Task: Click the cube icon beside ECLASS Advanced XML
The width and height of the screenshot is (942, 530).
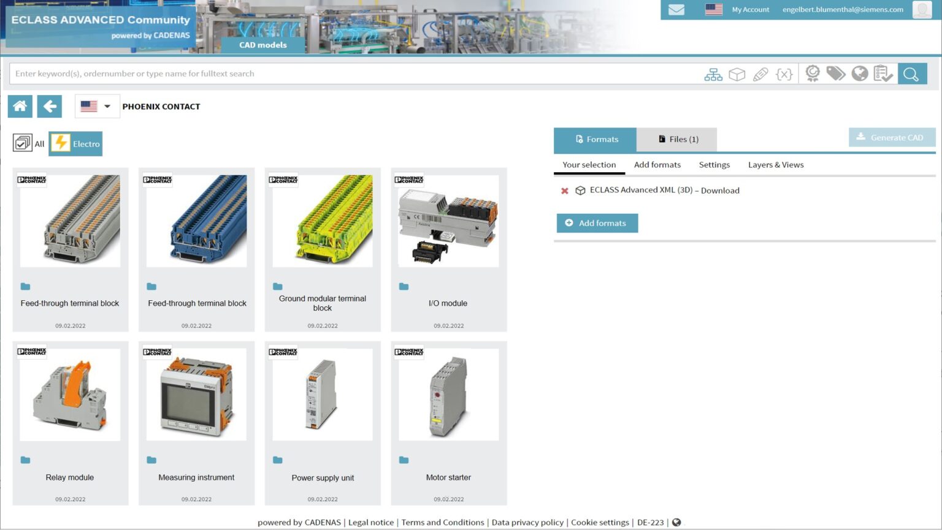Action: (x=580, y=191)
